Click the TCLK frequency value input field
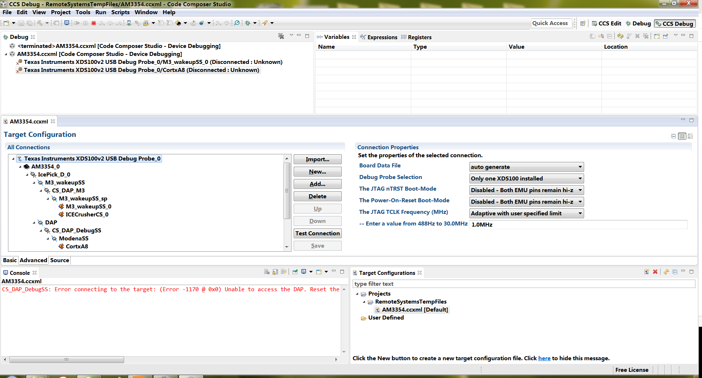Viewport: 702px width, 378px height. [x=578, y=224]
